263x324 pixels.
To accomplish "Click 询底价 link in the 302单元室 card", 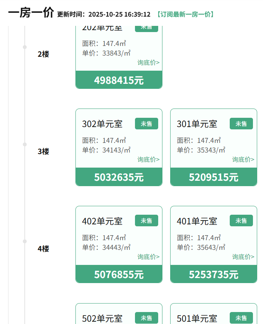I will [x=148, y=159].
